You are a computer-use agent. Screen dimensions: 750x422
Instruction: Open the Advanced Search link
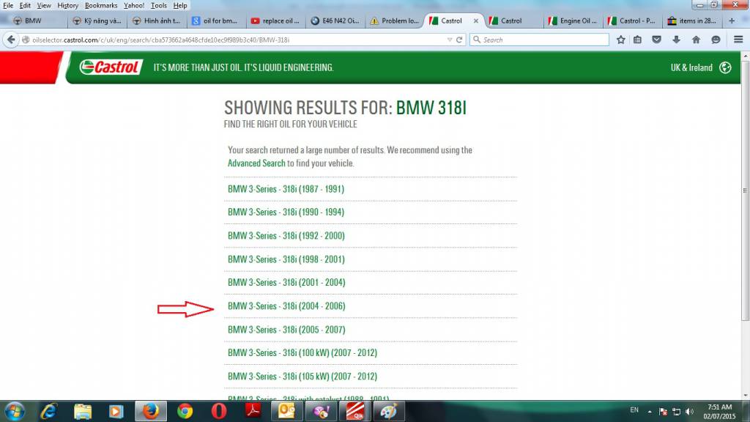click(x=256, y=163)
